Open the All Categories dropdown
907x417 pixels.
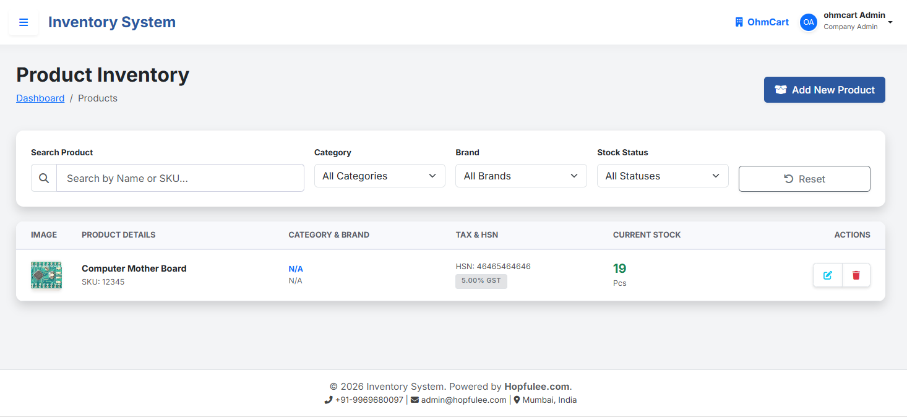point(380,176)
